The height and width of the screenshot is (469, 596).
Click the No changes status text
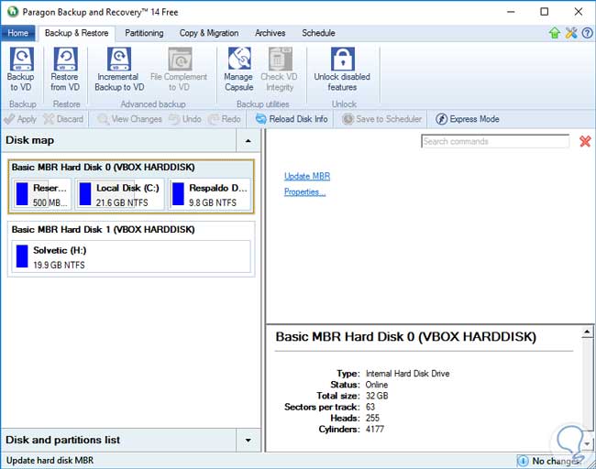click(555, 461)
